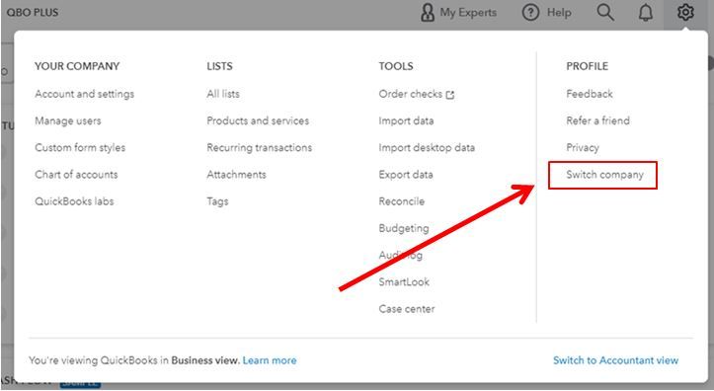The image size is (714, 391).
Task: Click the My Experts label
Action: [468, 13]
